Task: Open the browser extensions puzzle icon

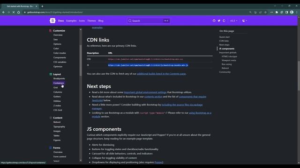Action: pos(277,12)
